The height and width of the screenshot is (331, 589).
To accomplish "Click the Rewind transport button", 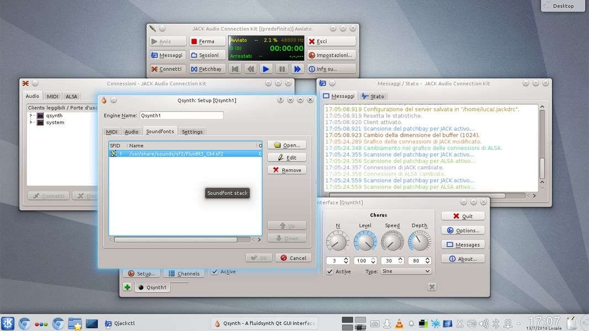I will pyautogui.click(x=250, y=69).
